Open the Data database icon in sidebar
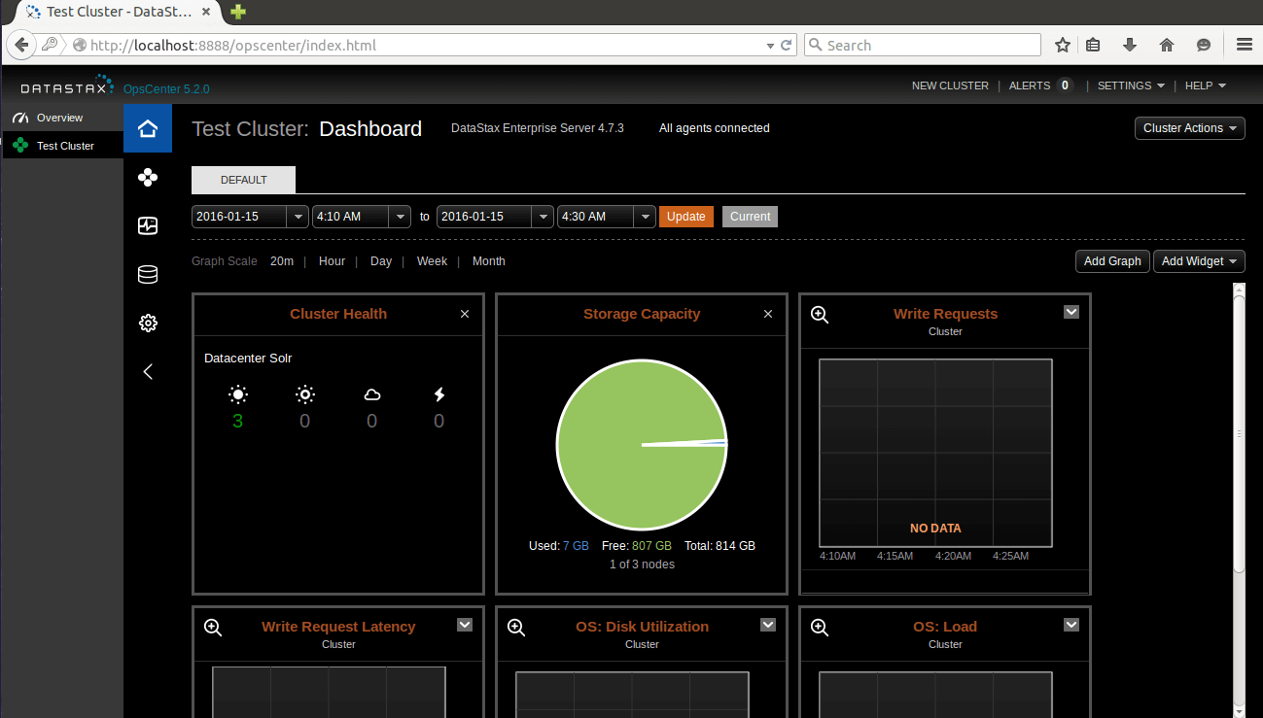The width and height of the screenshot is (1263, 718). point(148,275)
